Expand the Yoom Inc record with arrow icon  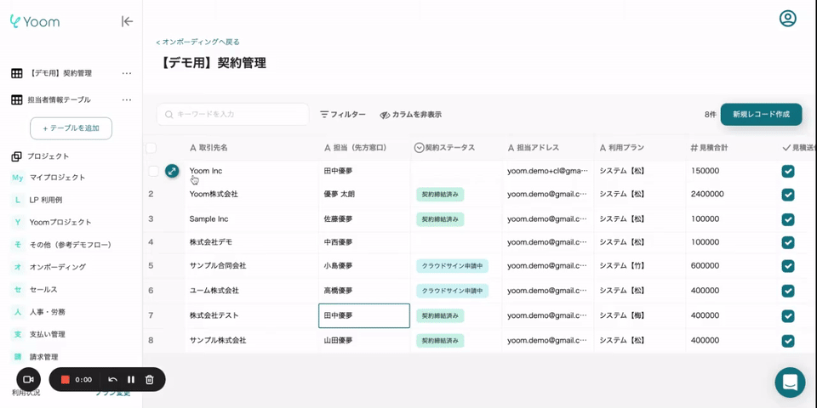(x=172, y=171)
